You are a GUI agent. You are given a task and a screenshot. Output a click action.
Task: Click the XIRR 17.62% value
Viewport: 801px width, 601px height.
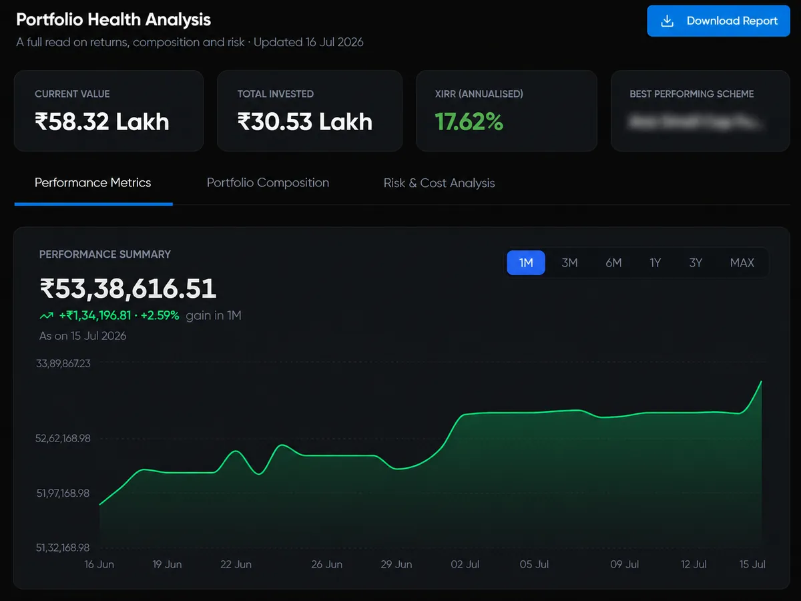coord(469,122)
